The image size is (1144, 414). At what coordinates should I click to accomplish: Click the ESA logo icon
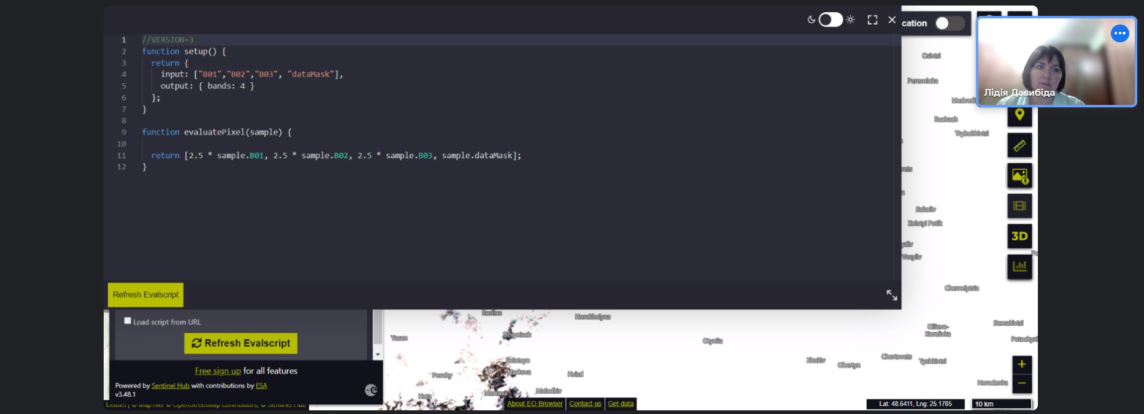[370, 390]
